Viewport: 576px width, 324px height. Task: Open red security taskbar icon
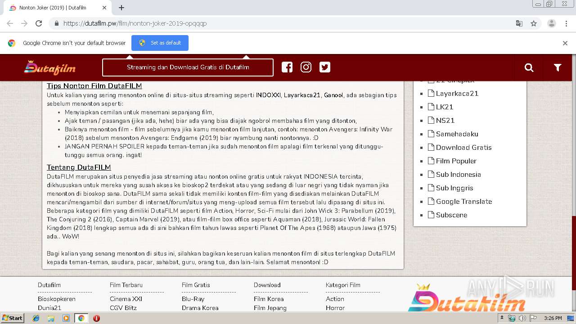[96, 318]
